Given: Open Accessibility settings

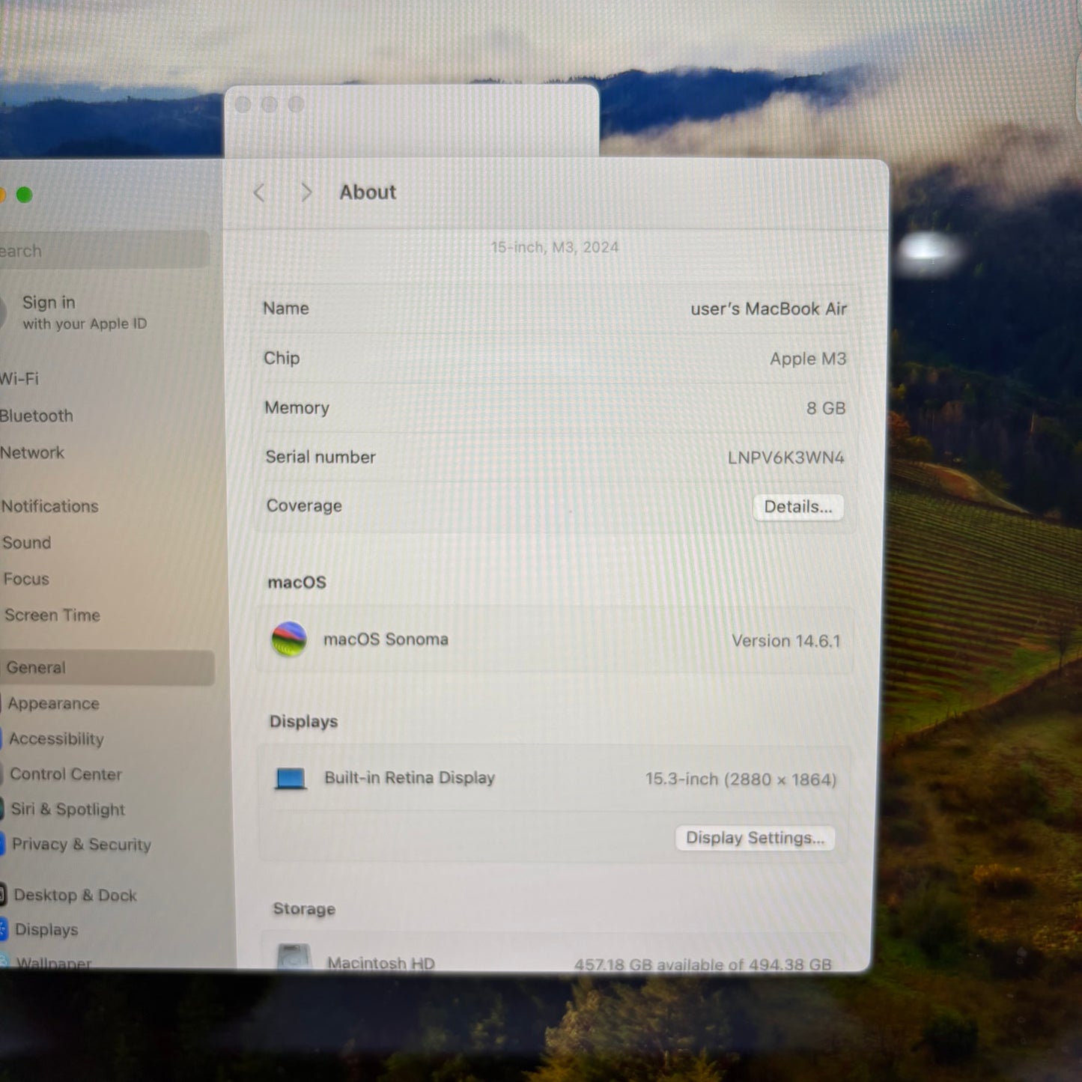Looking at the screenshot, I should [x=56, y=739].
